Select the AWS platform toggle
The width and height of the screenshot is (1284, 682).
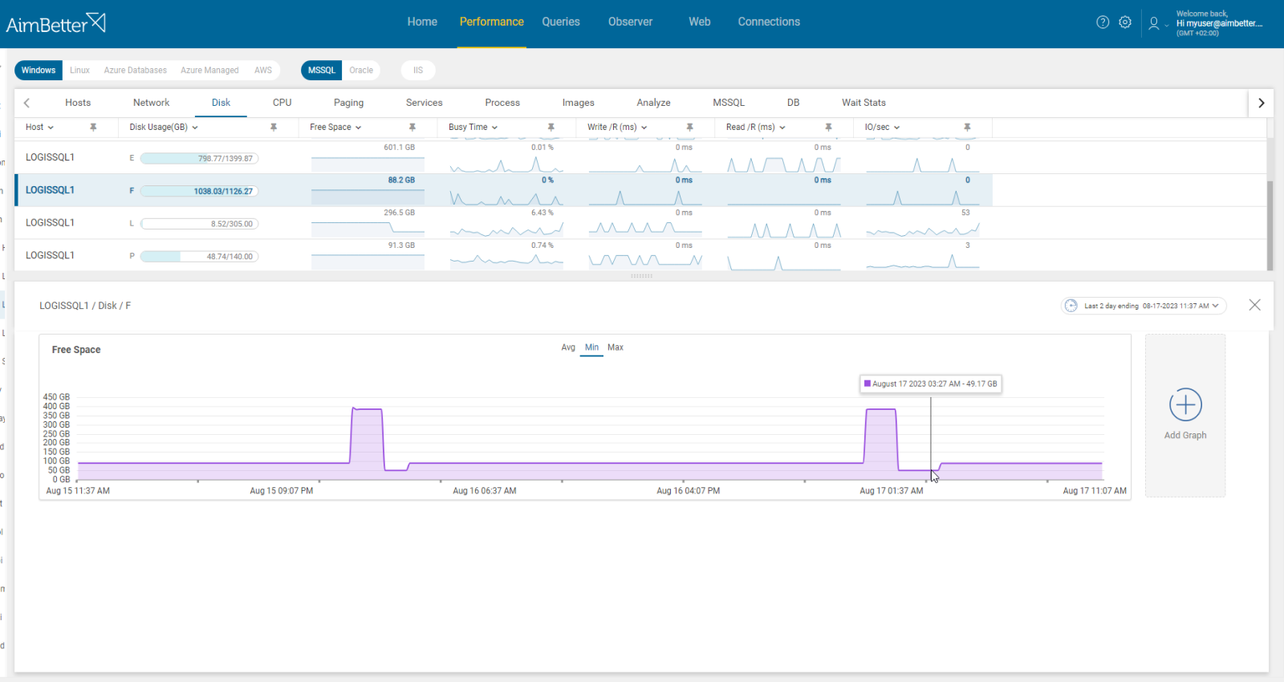pos(263,71)
